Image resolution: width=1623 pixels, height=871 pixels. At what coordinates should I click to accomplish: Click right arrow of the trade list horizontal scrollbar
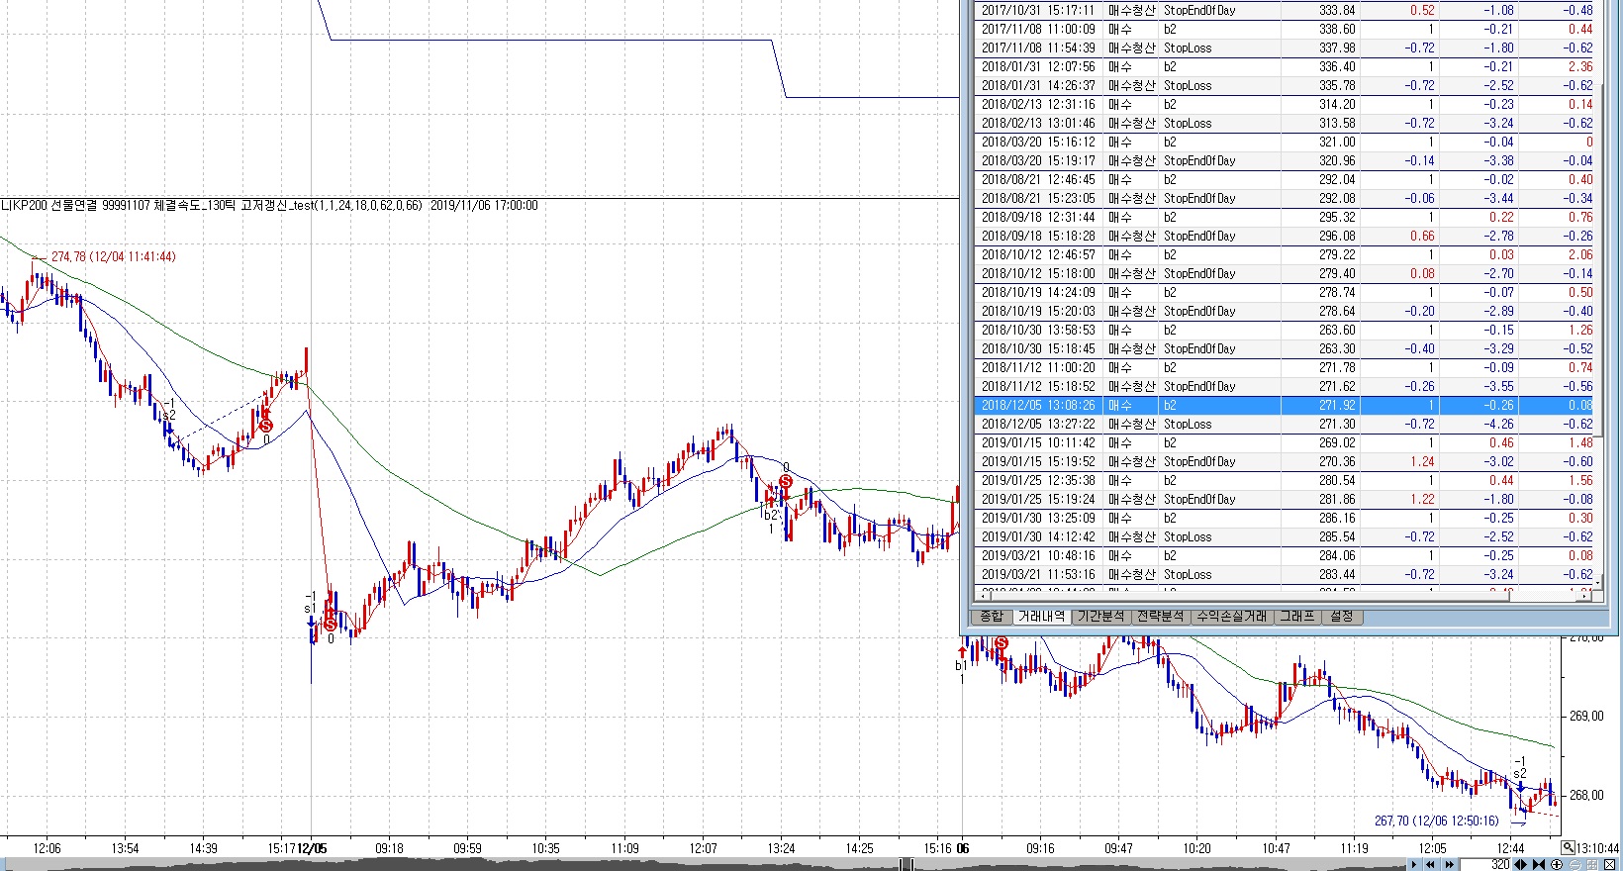point(1584,596)
